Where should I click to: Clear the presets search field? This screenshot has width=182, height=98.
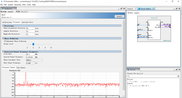click(x=178, y=76)
